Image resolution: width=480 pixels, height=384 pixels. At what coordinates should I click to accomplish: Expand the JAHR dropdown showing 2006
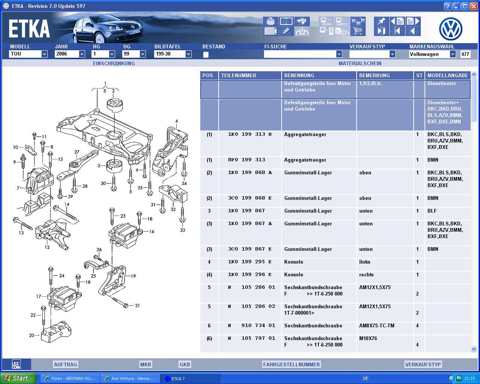82,54
